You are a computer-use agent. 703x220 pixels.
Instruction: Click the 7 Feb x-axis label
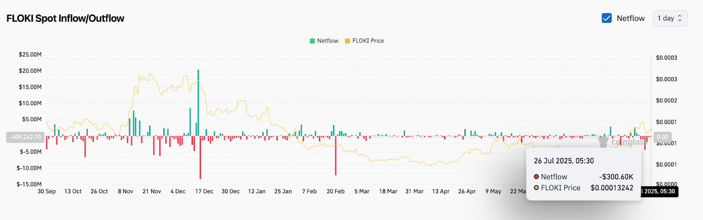(x=309, y=192)
